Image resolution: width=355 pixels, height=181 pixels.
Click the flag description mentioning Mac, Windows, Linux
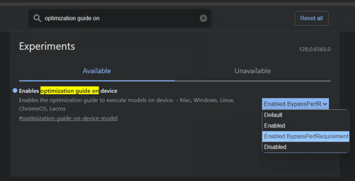pyautogui.click(x=127, y=104)
